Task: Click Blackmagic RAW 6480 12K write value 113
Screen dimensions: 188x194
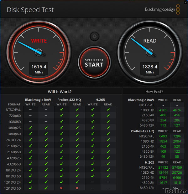Action: click(163, 125)
